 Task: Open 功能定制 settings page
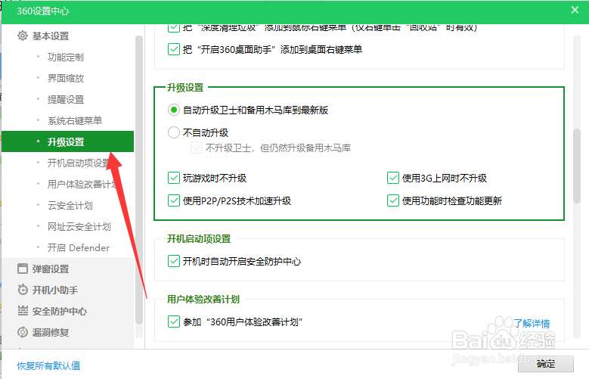(65, 57)
